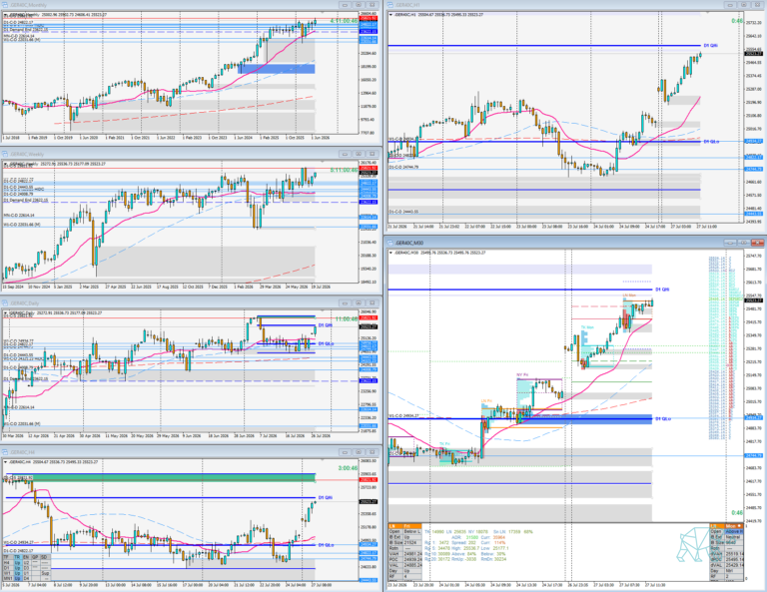Click the D1 QHi label in H4 chart

click(326, 497)
